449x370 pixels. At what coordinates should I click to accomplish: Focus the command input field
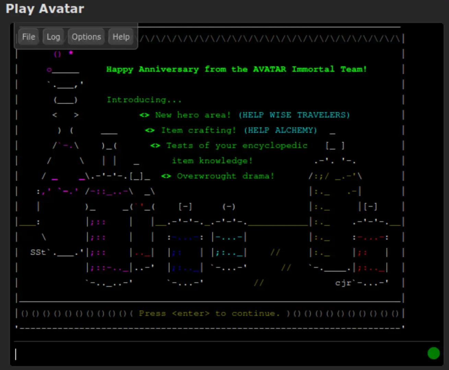(220, 354)
